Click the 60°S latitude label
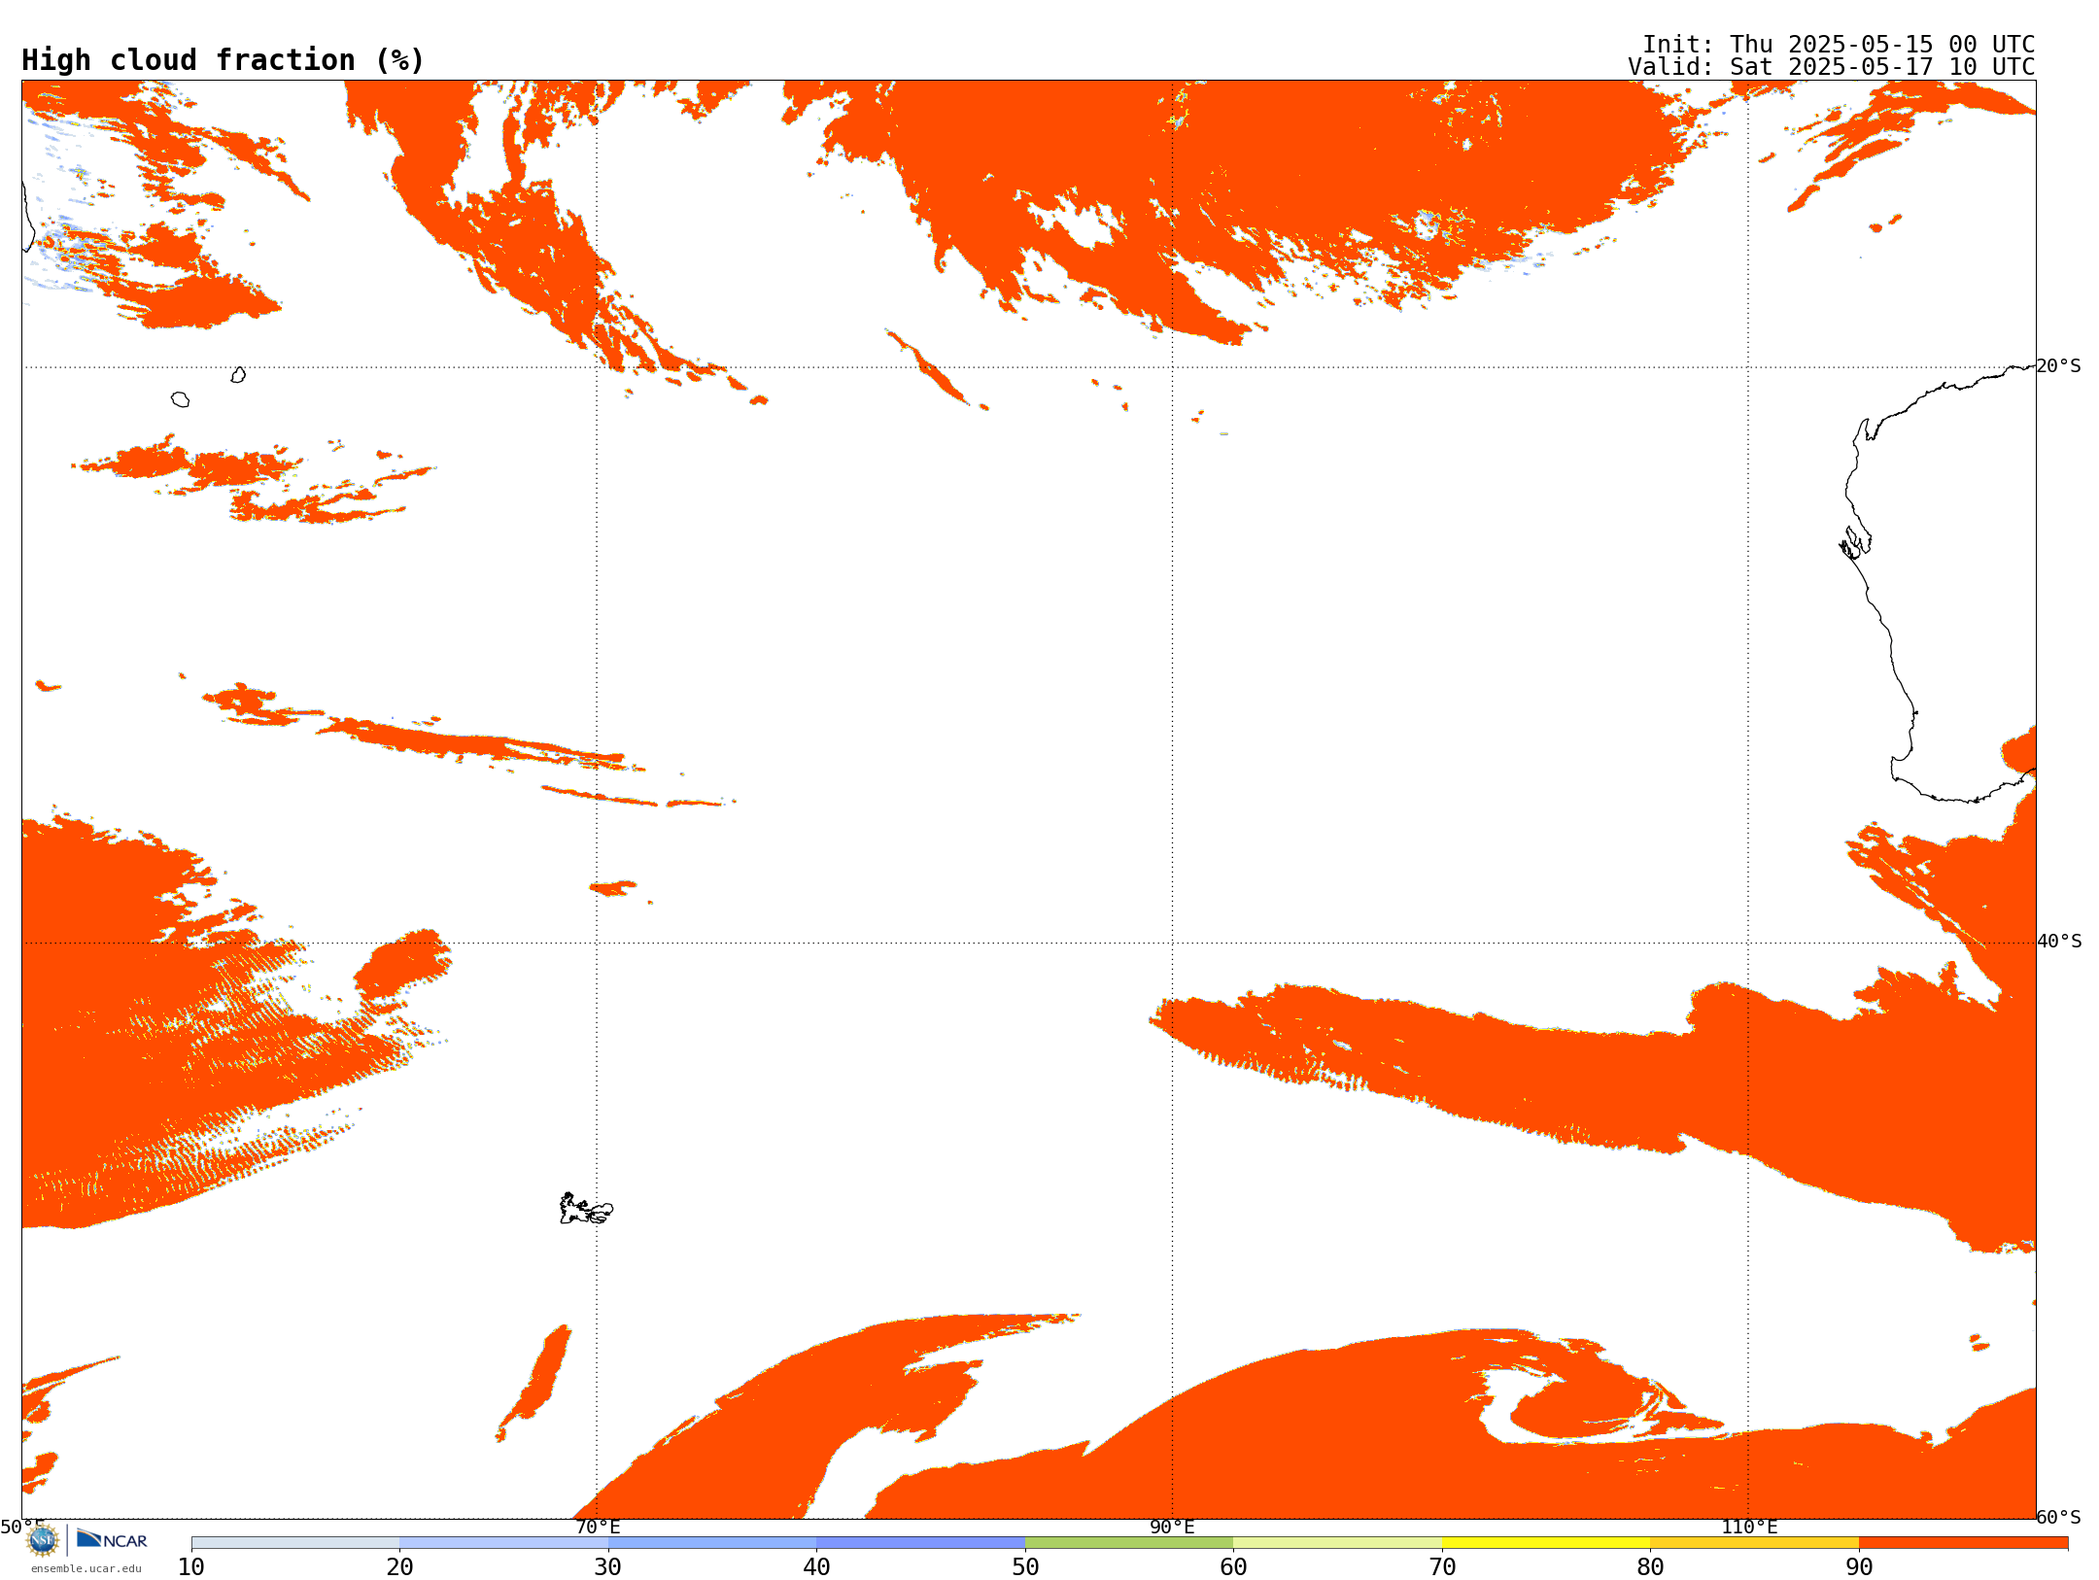The height and width of the screenshot is (1580, 2099). [2059, 1517]
